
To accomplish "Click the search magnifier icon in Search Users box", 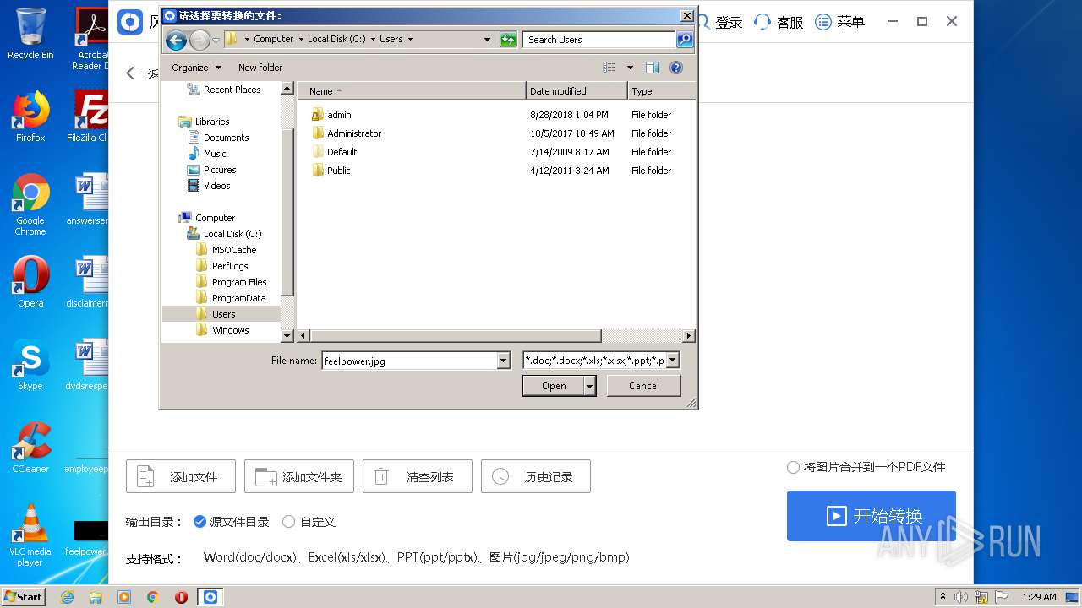I will point(685,40).
